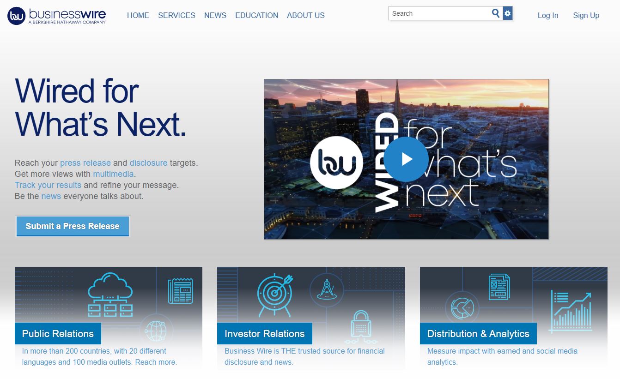Screen dimensions: 620x379
Task: Click the Business Wire logo
Action: click(x=57, y=16)
